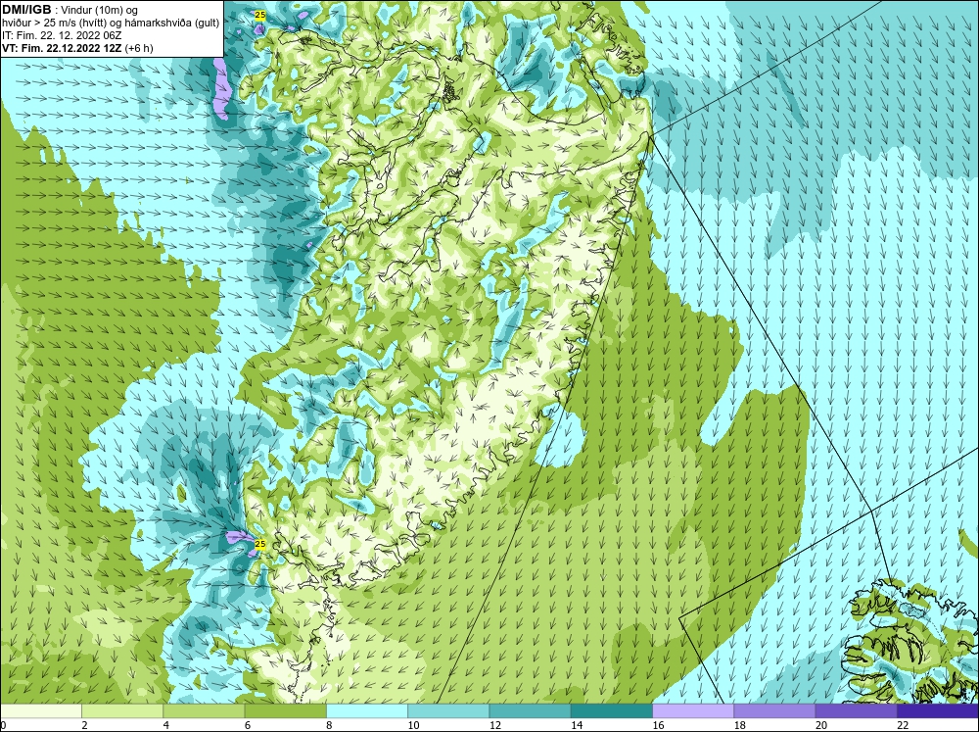Click the yellow 25 gust label on southwest coast
Screen dimensions: 979x732
[x=260, y=544]
